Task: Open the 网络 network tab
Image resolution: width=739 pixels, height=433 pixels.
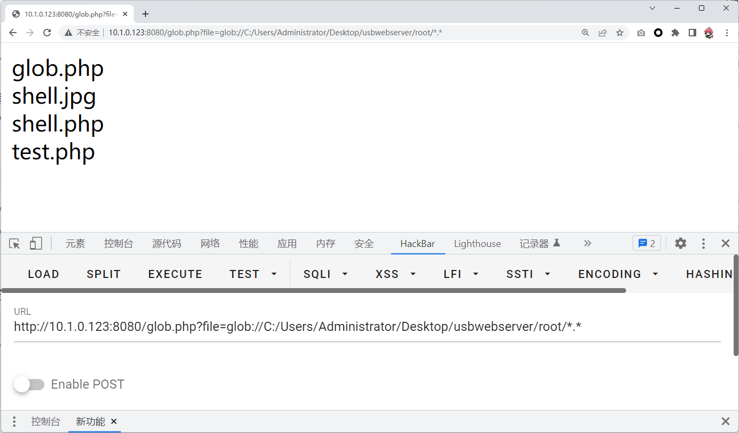Action: pyautogui.click(x=210, y=244)
